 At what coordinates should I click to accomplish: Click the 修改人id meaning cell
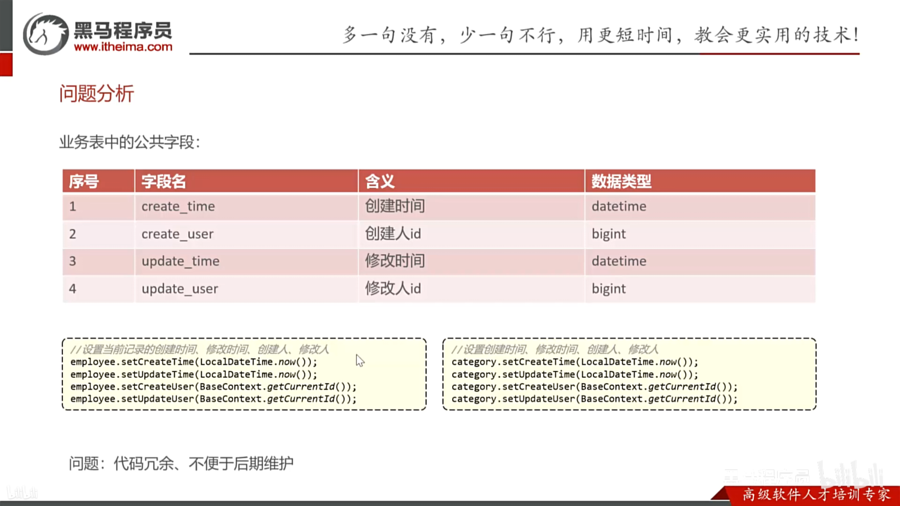click(471, 289)
